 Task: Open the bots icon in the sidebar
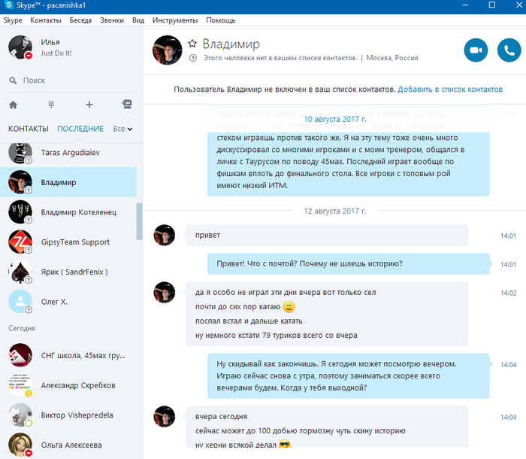(127, 104)
